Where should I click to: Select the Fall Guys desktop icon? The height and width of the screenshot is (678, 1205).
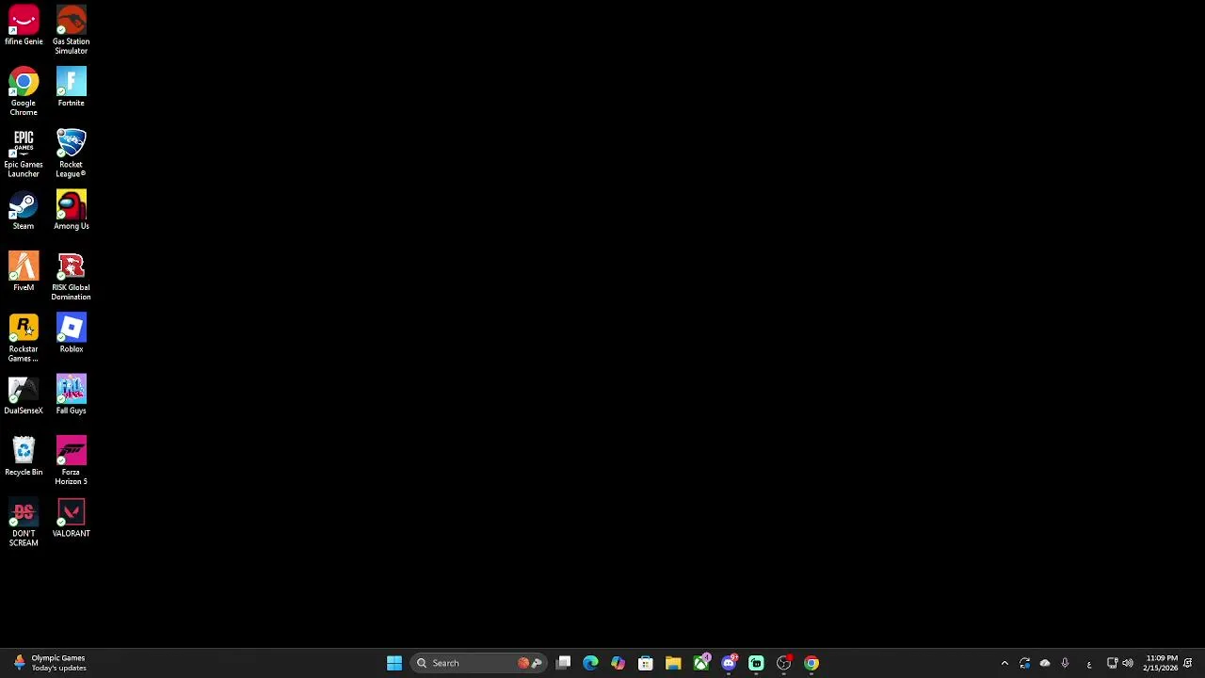[71, 395]
